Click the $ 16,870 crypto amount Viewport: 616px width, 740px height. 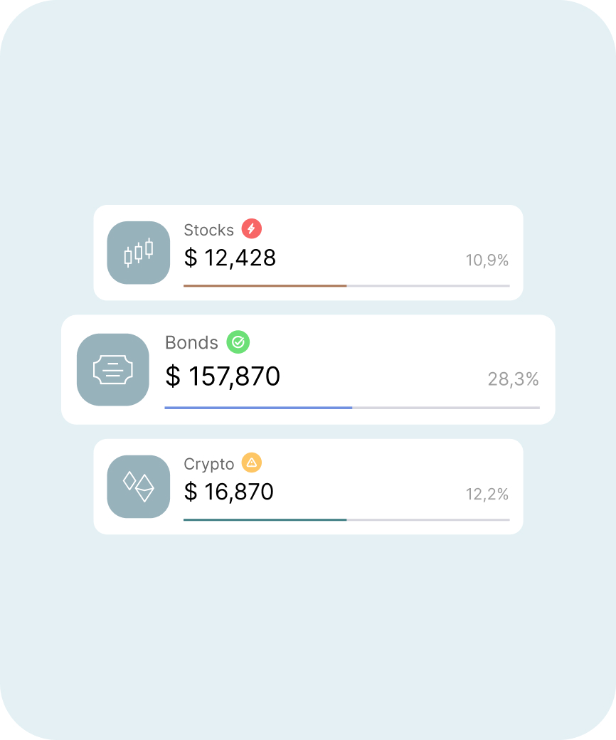tap(229, 492)
